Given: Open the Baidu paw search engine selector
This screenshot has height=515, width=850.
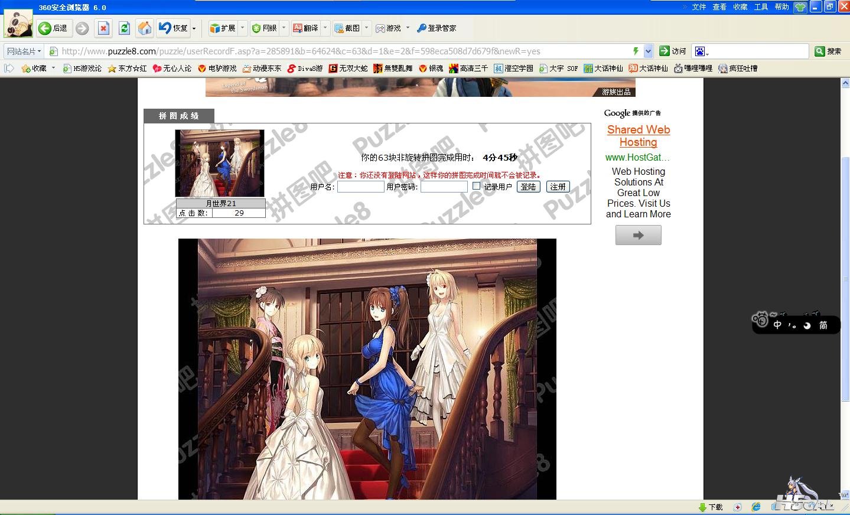Looking at the screenshot, I should [702, 51].
